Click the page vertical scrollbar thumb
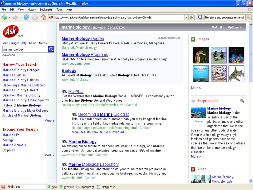The width and height of the screenshot is (253, 190). coord(251,54)
